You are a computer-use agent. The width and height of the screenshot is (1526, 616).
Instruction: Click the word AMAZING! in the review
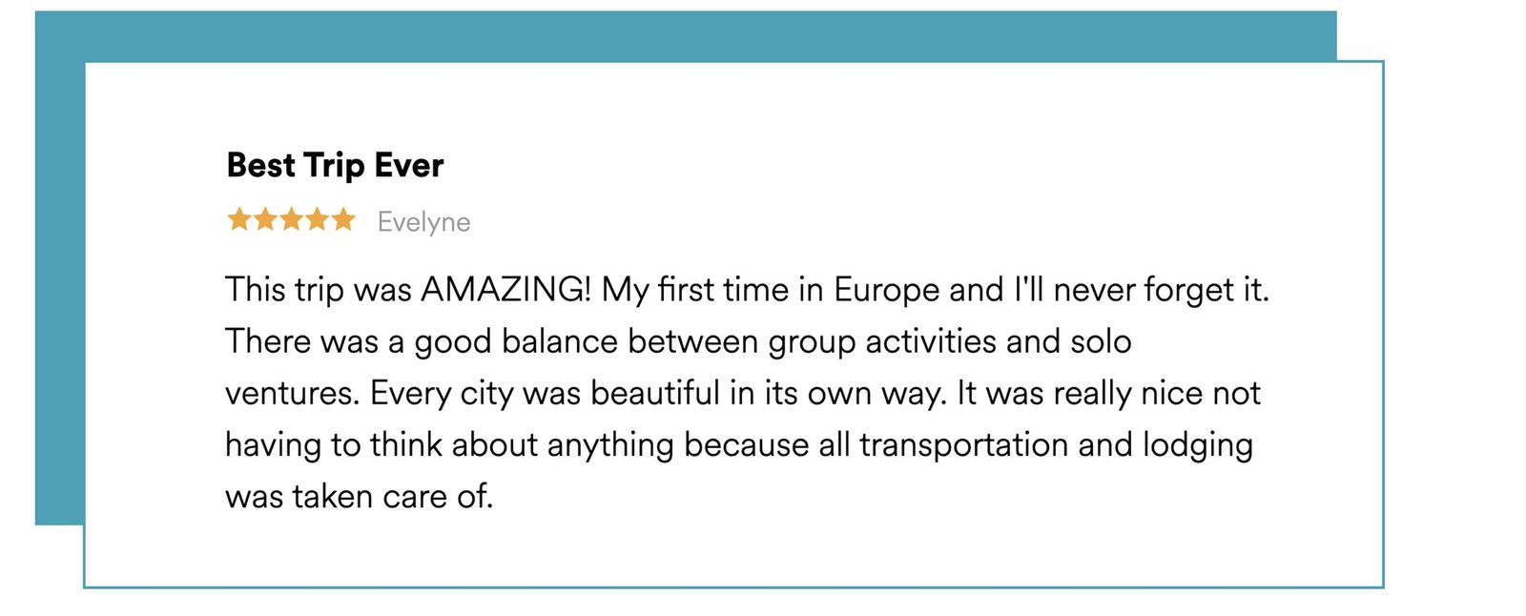coord(505,289)
